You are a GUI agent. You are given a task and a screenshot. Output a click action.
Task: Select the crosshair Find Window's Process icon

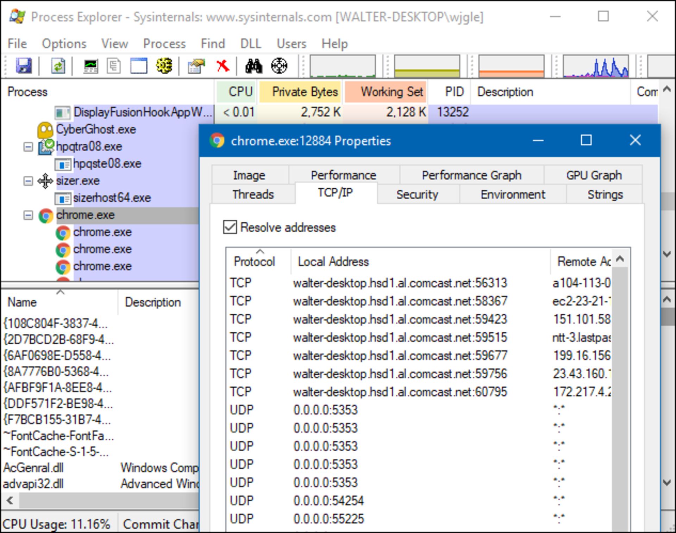point(279,65)
